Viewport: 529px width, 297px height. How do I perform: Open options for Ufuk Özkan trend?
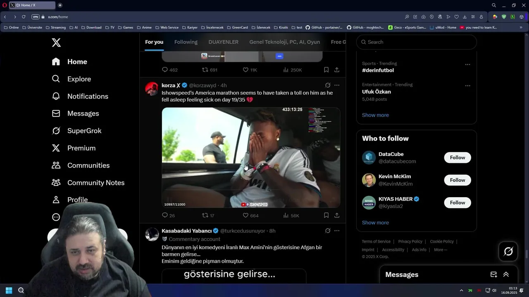tap(468, 86)
